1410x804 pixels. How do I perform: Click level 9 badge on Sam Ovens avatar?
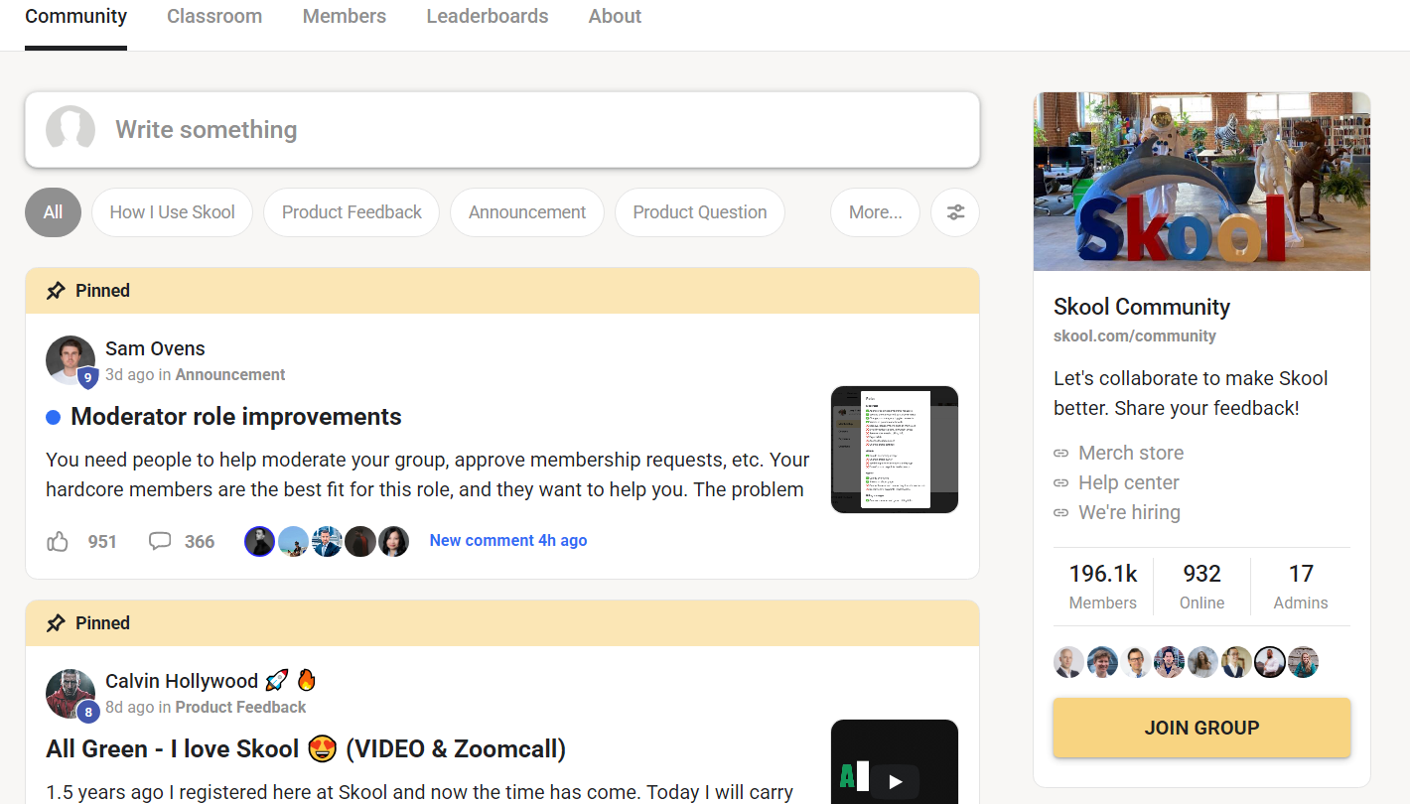(88, 377)
